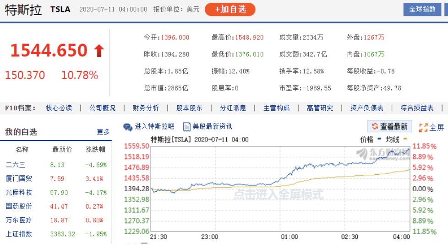Click the current price 1544.650
The width and height of the screenshot is (448, 248).
point(49,50)
